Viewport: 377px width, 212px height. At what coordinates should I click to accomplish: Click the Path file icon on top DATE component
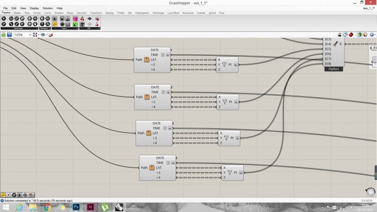[147, 60]
